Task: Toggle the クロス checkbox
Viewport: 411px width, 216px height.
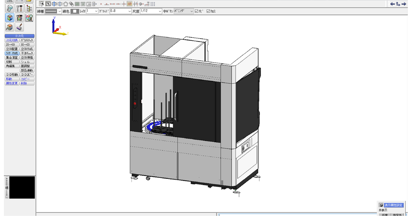Action: click(x=208, y=11)
